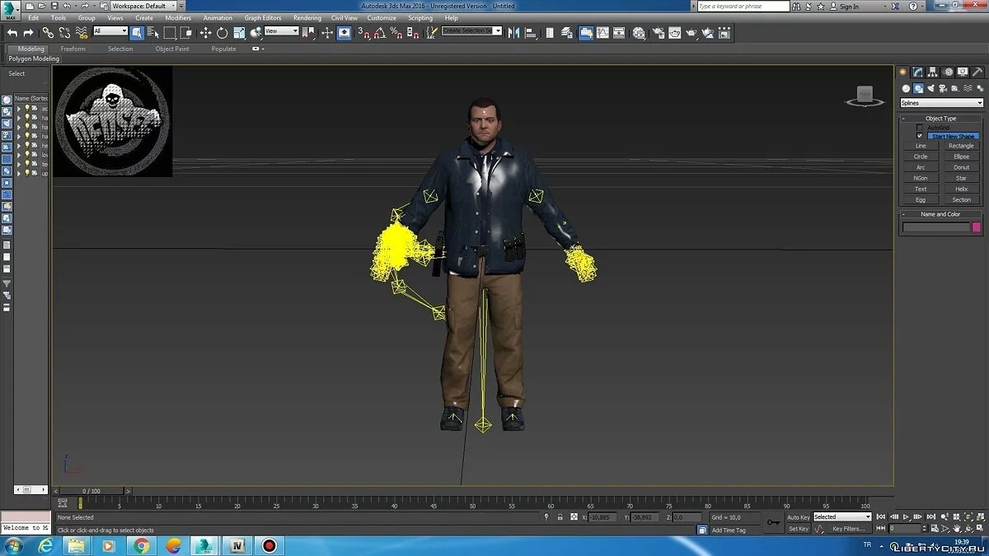Viewport: 989px width, 556px height.
Task: Open Google Chrome from the Windows taskbar
Action: point(142,545)
